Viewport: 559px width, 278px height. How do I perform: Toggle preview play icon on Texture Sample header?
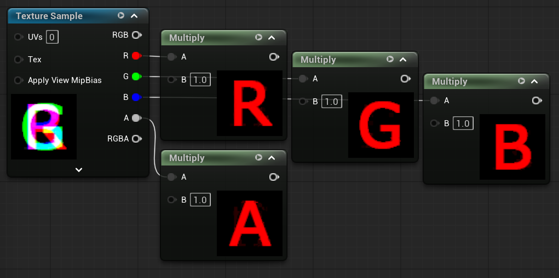[121, 16]
